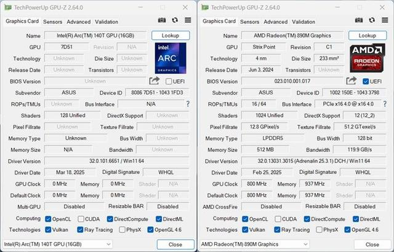This screenshot has height=252, width=394.
Task: Click the Name field showing Intel Arc 140T GPU
Action: 95,36
